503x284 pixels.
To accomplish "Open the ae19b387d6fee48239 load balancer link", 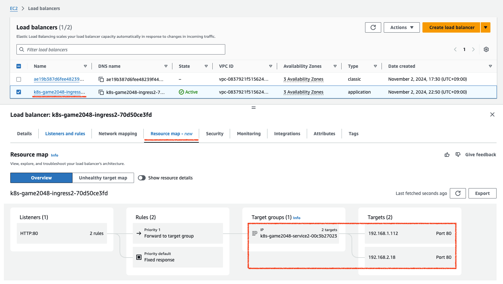I will pyautogui.click(x=59, y=79).
